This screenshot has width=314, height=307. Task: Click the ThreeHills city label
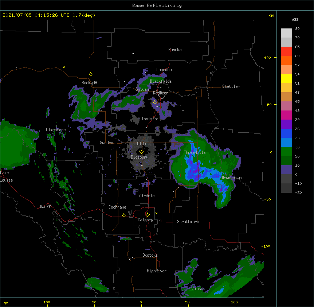pyautogui.click(x=195, y=152)
